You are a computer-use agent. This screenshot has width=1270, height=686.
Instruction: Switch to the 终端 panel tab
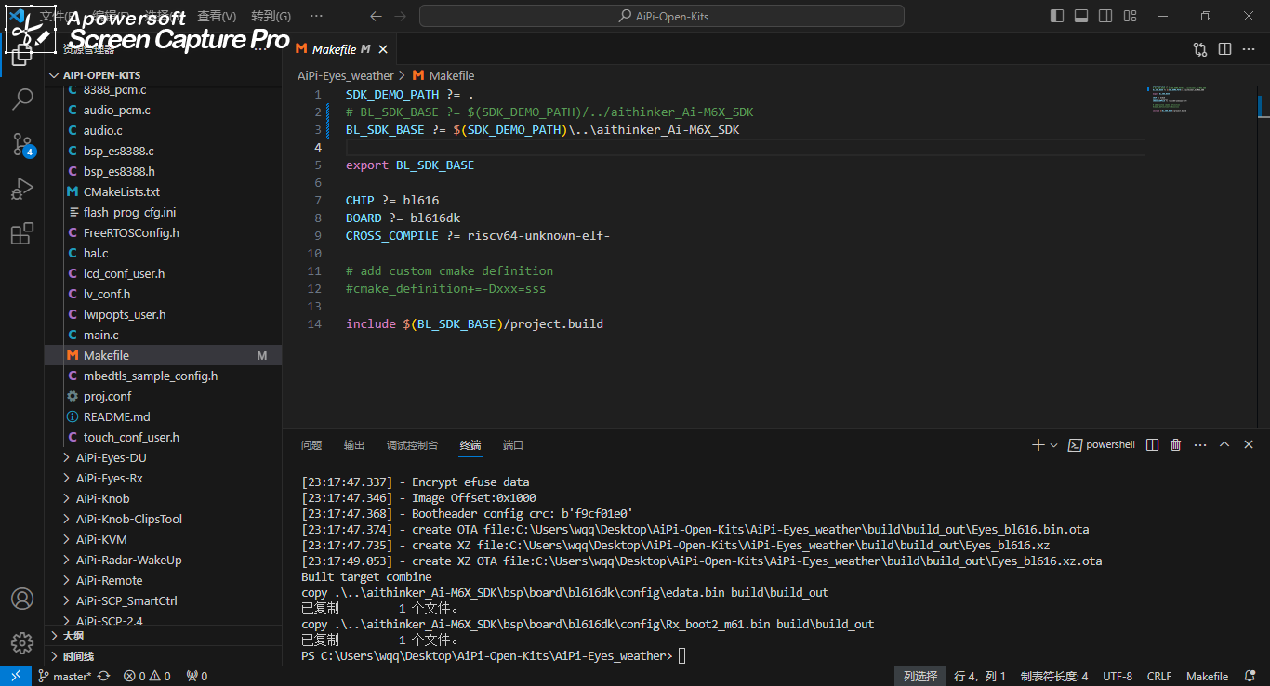click(x=470, y=445)
